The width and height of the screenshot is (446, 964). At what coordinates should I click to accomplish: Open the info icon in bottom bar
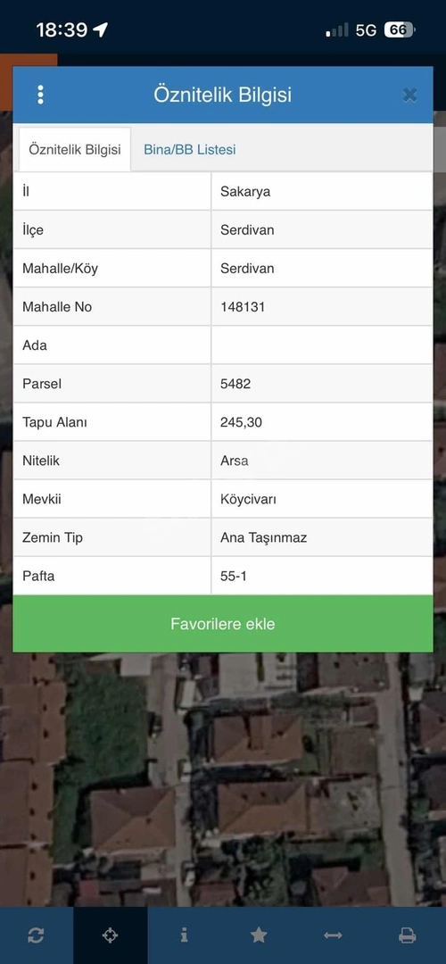click(x=185, y=935)
